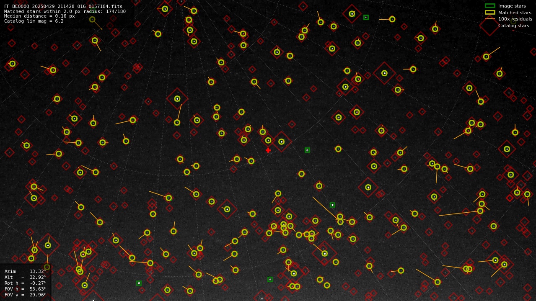This screenshot has height=301, width=536.
Task: Click the FITS file name text
Action: click(63, 7)
